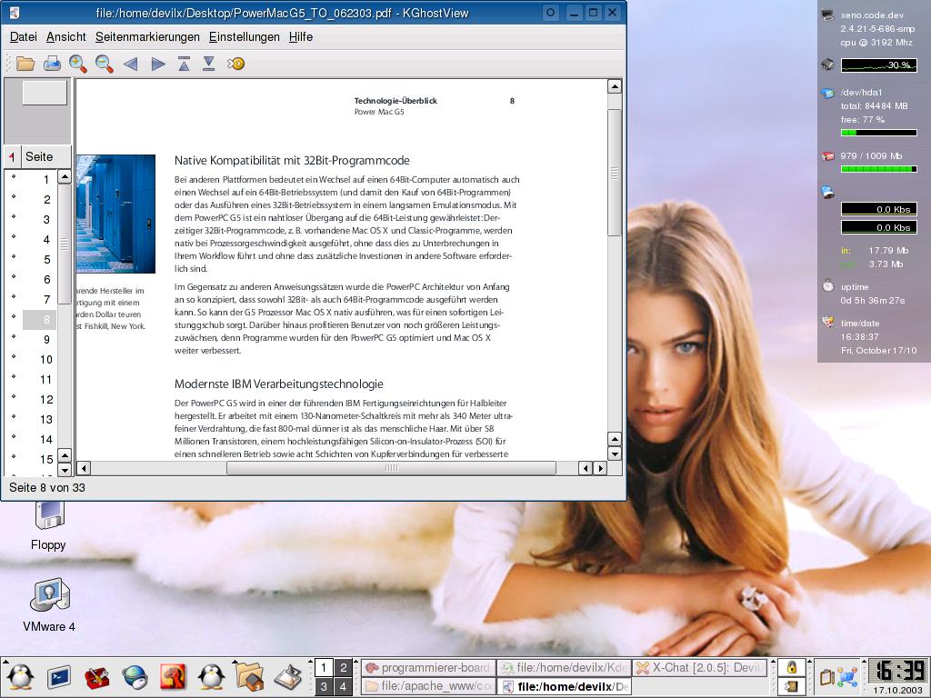Switch to virtual desktop 3
931x698 pixels.
coord(324,687)
